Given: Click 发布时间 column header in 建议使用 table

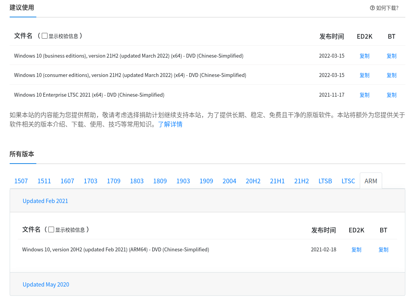Looking at the screenshot, I should coord(332,37).
